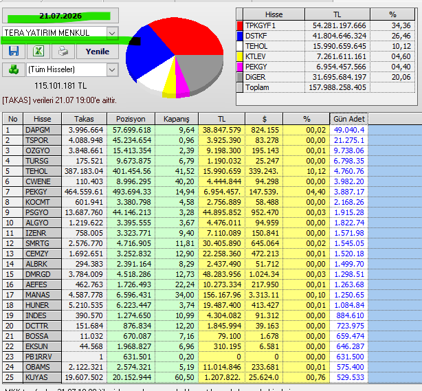
Task: Select INDES stock in row 19
Action: 42,316
